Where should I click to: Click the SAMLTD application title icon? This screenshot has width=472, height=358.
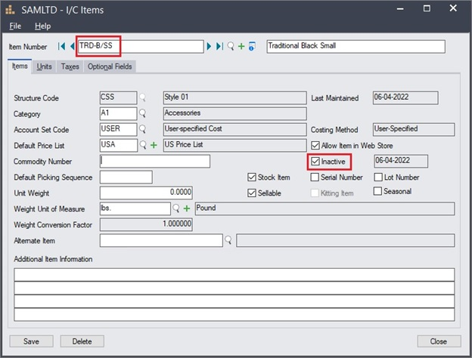(x=10, y=10)
